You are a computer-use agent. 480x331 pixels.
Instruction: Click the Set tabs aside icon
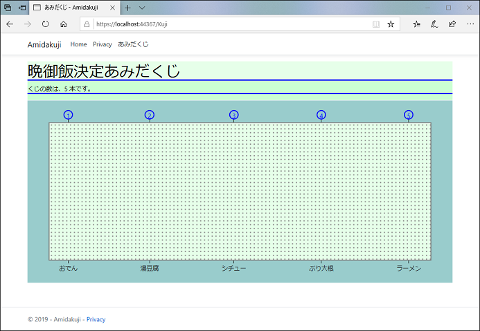coord(22,8)
